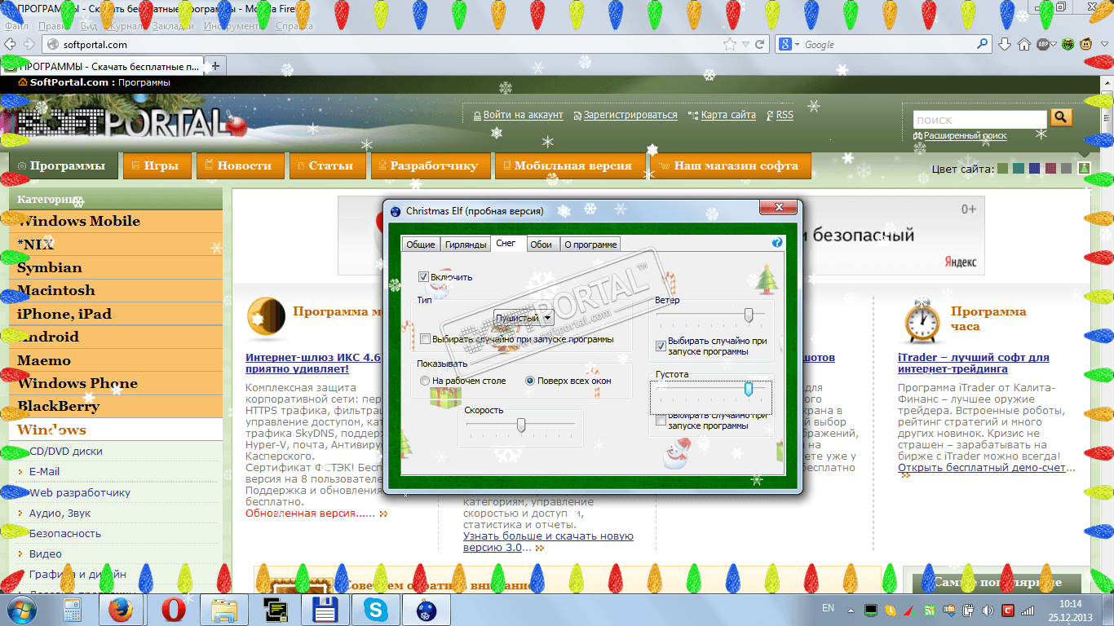
Task: Click the Скорость speed slider handle
Action: (520, 425)
